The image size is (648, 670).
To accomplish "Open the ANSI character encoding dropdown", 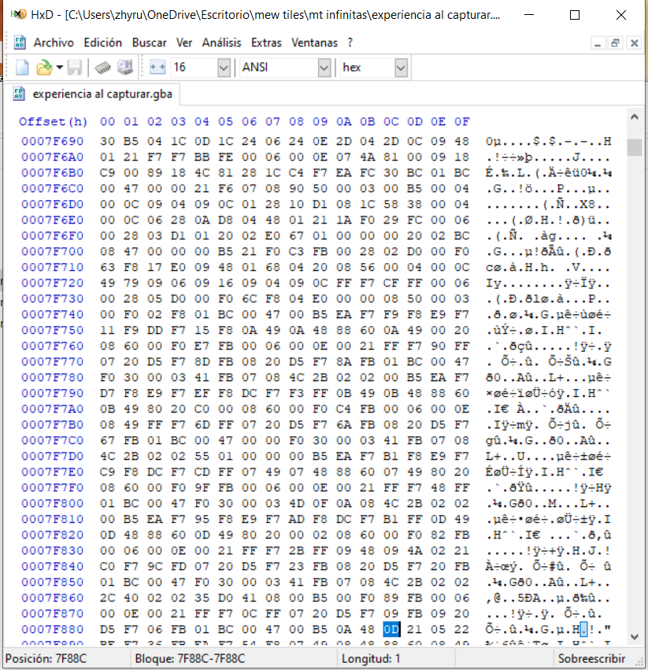I will pos(324,68).
